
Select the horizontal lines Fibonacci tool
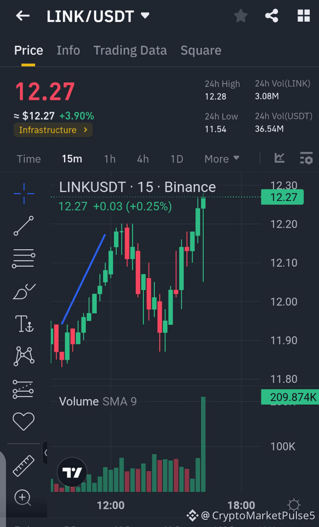(24, 258)
